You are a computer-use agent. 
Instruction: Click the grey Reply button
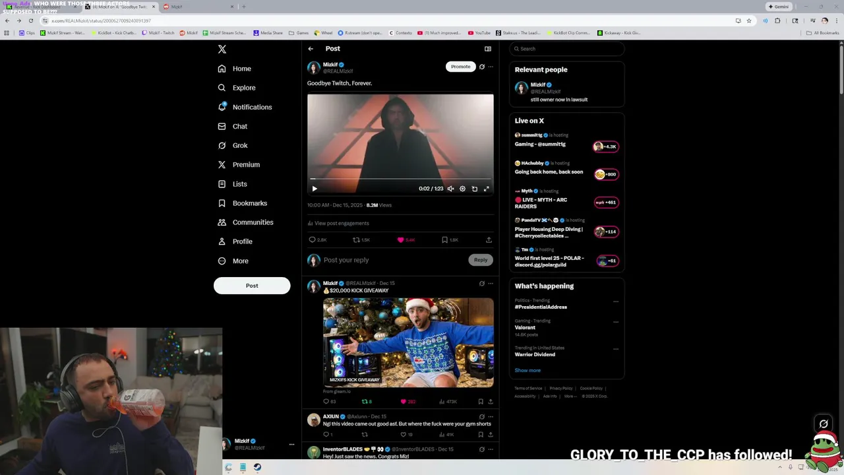(481, 260)
